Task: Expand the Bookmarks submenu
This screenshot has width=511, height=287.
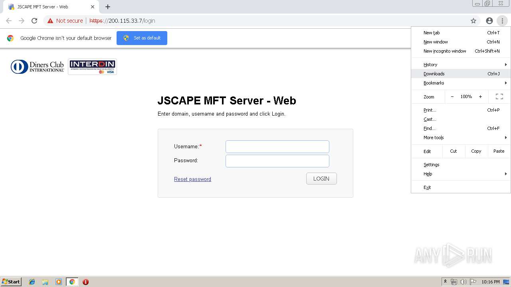Action: click(461, 83)
